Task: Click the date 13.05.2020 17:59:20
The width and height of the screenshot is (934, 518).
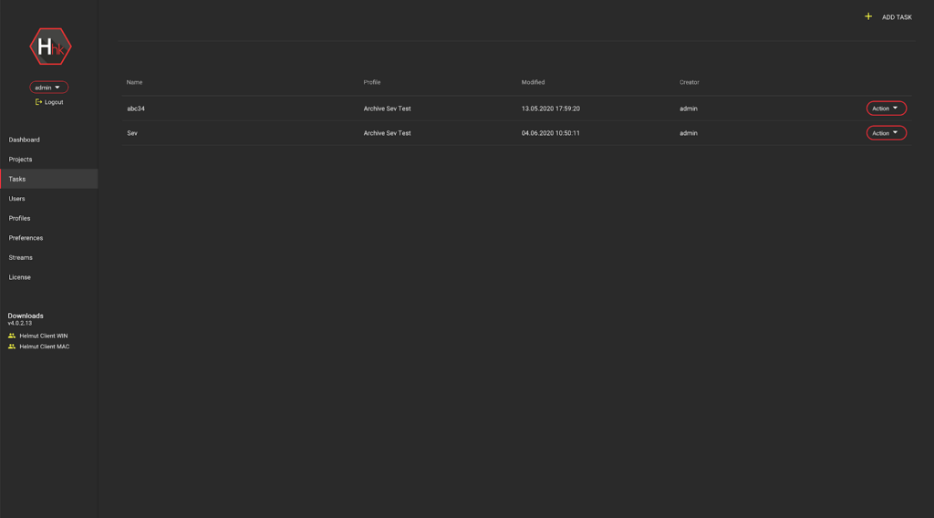Action: coord(550,109)
